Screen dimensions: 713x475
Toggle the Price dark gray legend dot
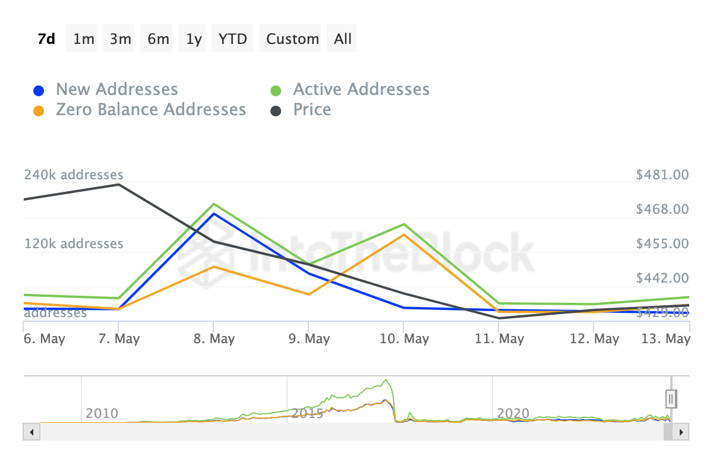[276, 111]
